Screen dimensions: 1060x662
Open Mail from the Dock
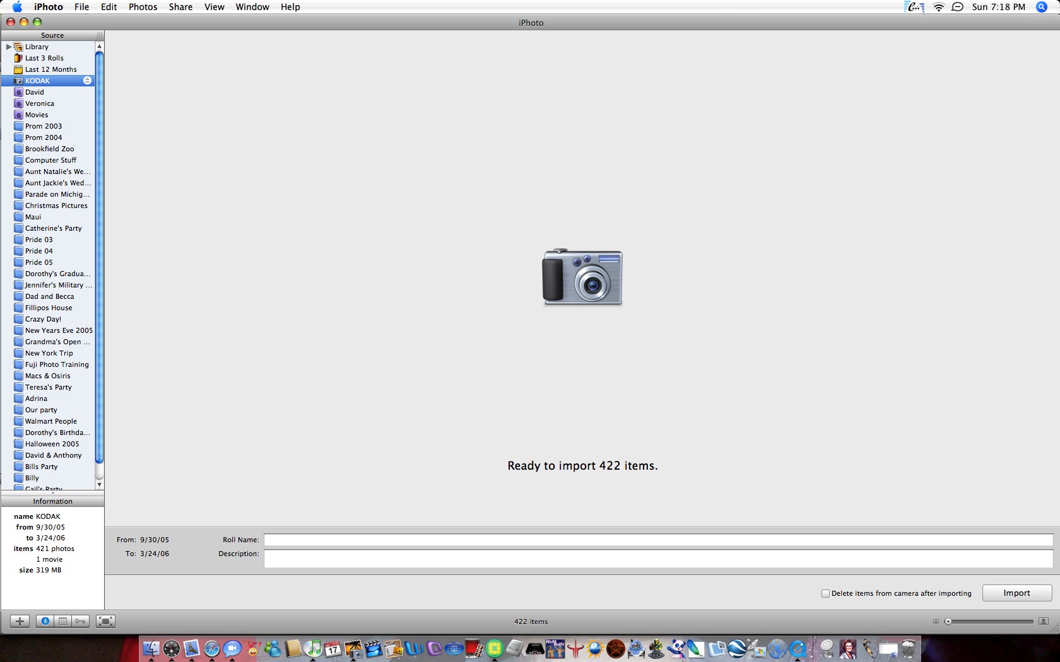(191, 648)
